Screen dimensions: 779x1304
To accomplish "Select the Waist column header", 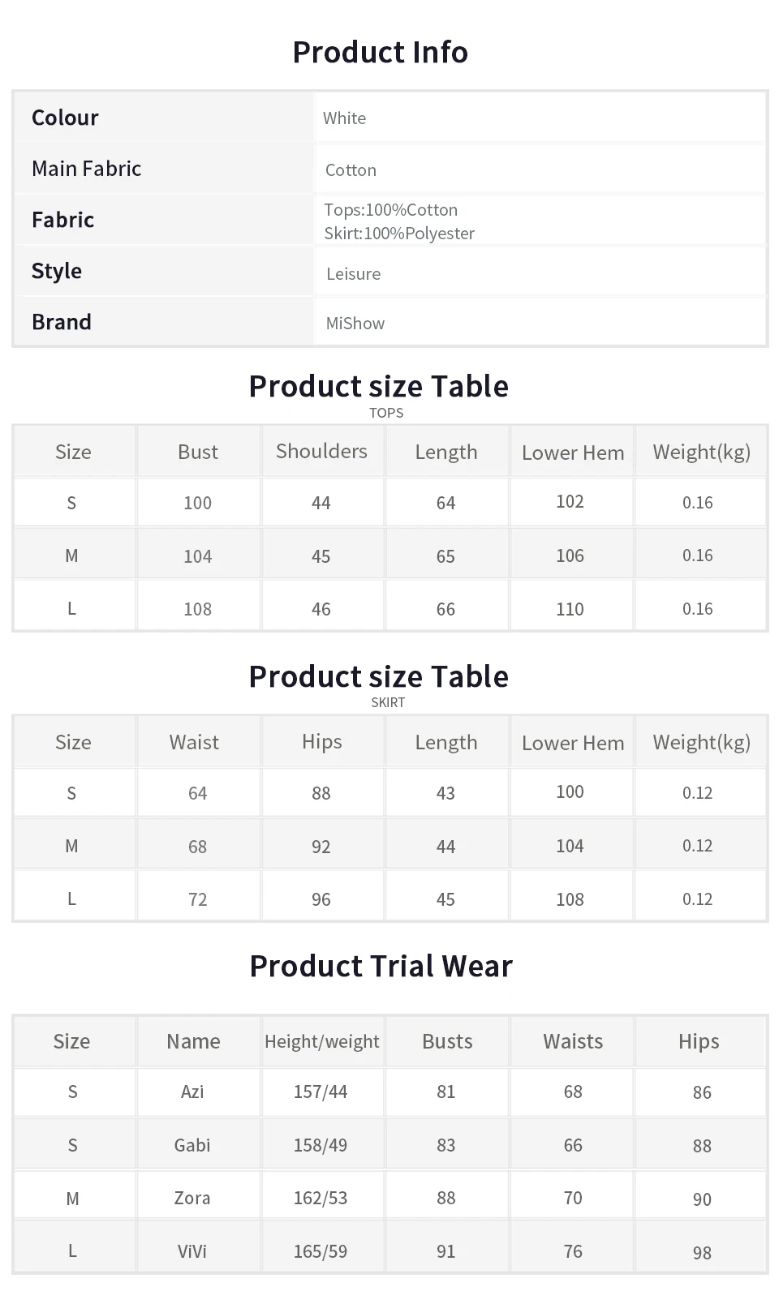I will point(194,743).
